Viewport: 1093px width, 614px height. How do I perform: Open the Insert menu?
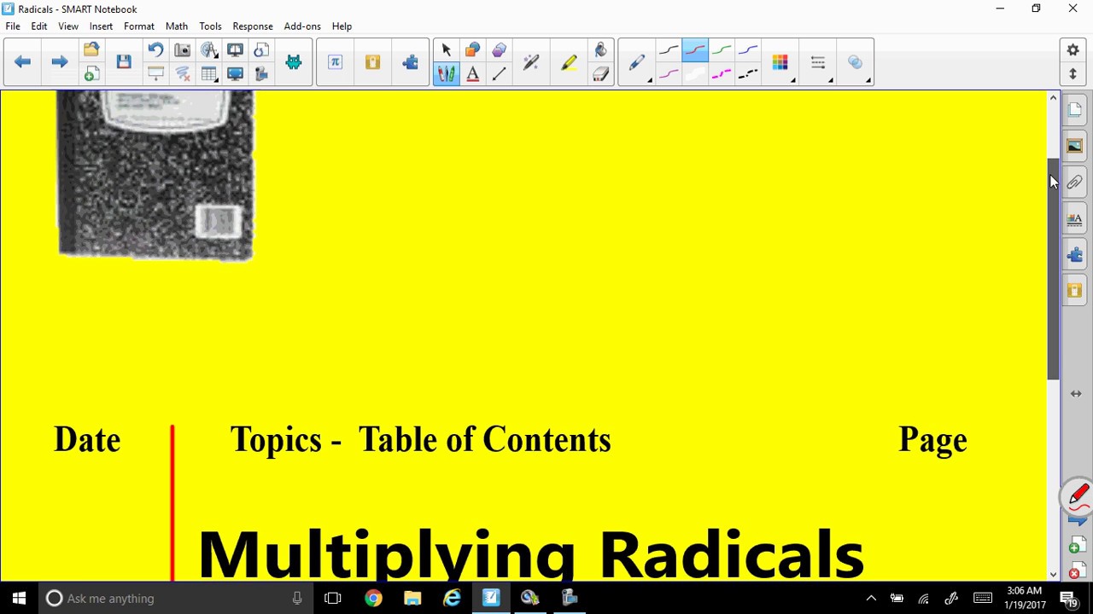[x=101, y=26]
